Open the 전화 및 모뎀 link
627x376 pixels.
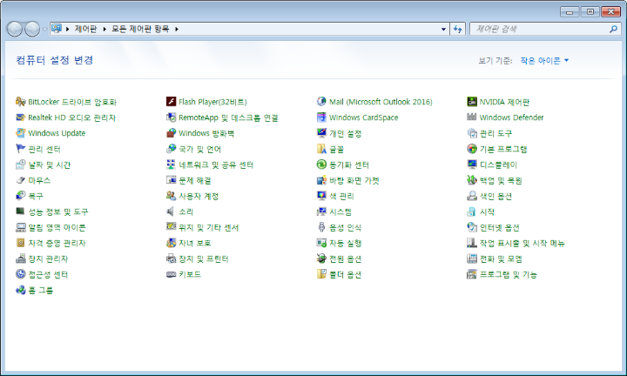click(501, 258)
